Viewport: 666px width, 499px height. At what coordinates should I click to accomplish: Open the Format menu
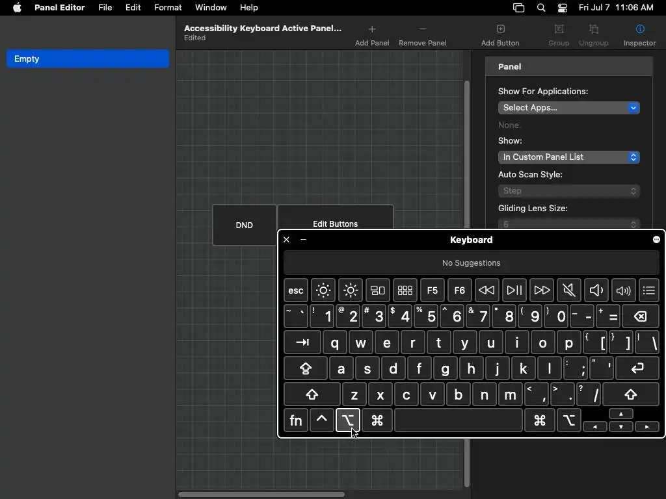click(x=168, y=8)
